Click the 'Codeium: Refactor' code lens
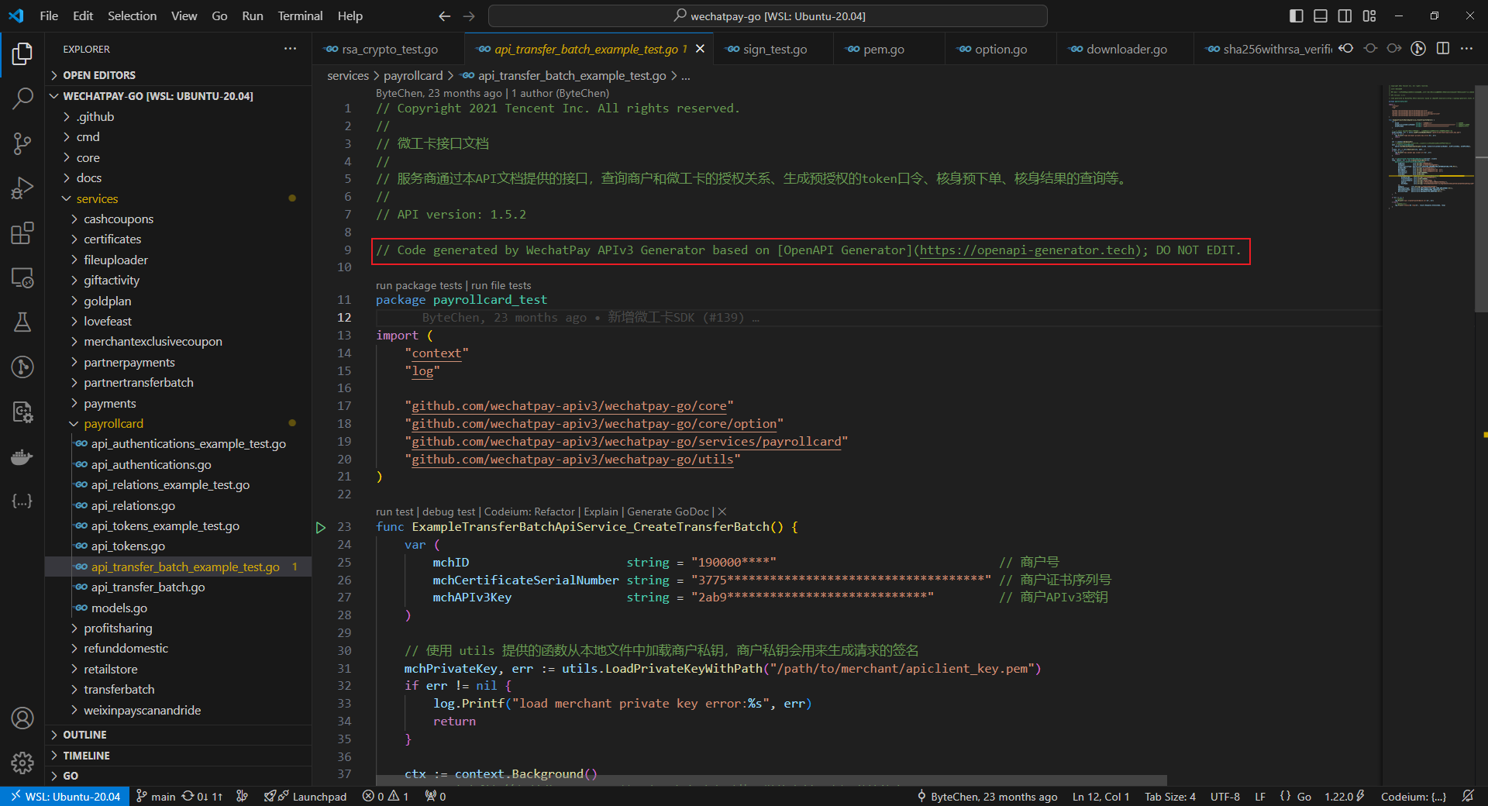1488x806 pixels. [x=529, y=511]
